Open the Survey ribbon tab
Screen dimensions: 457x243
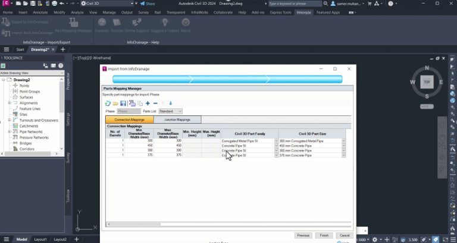pos(143,12)
